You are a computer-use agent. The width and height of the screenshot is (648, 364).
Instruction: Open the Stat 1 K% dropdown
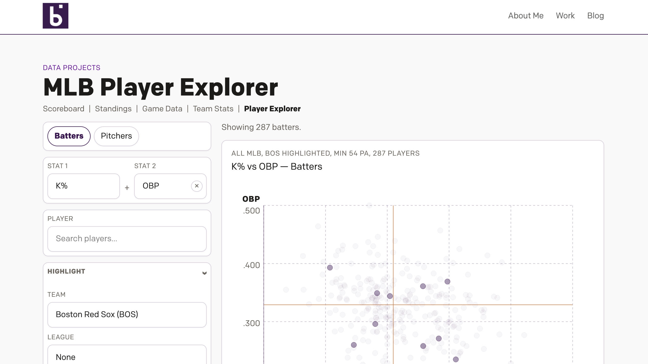click(x=83, y=186)
